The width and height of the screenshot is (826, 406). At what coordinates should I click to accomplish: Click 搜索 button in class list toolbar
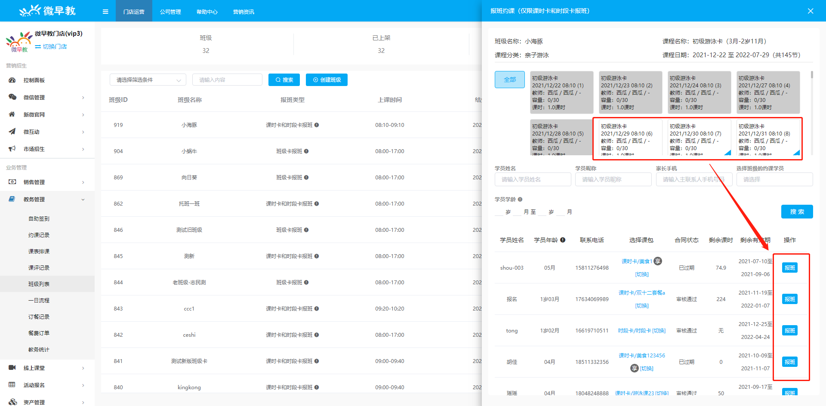pos(284,80)
